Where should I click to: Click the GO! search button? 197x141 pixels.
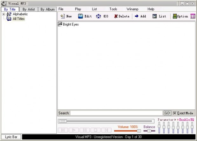tap(167, 113)
